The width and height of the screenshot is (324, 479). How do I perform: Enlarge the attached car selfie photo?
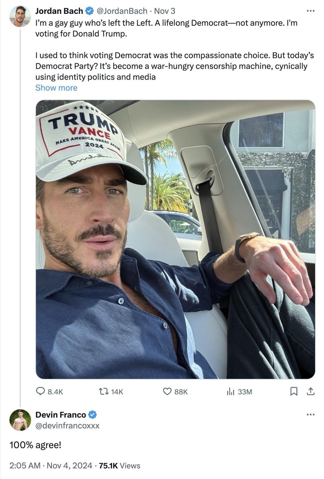(175, 240)
